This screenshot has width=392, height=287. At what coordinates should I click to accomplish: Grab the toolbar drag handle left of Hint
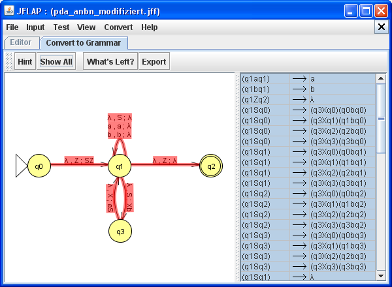coord(8,61)
